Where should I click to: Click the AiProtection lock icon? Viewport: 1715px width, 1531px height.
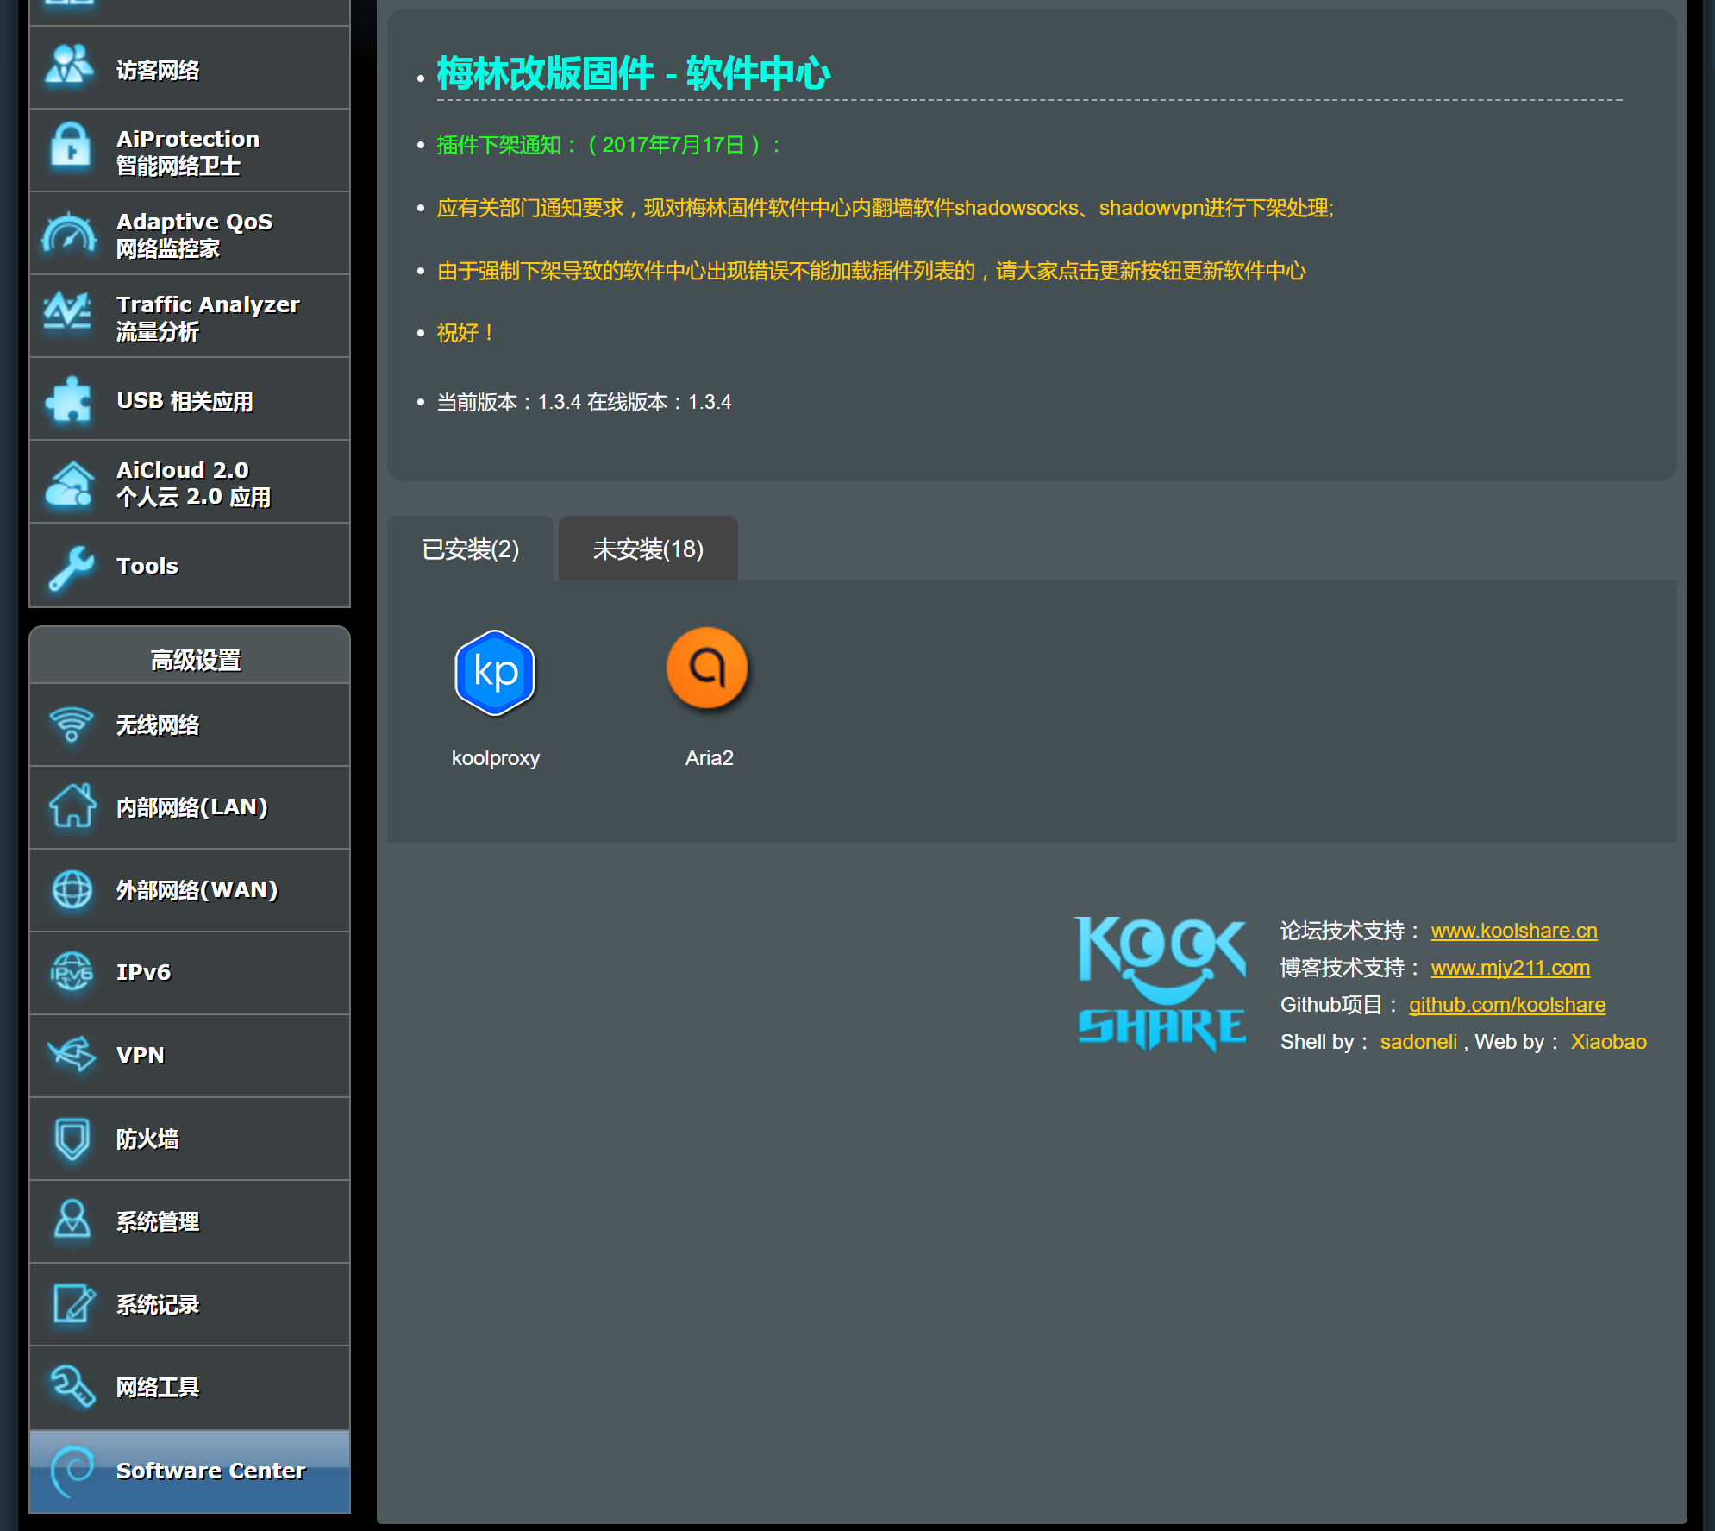click(x=71, y=147)
